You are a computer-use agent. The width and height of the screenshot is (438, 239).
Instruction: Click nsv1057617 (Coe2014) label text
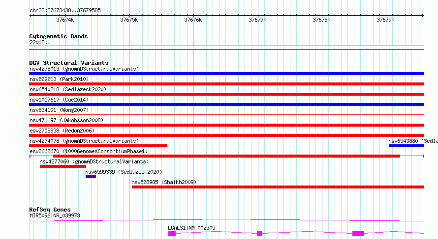pyautogui.click(x=59, y=100)
